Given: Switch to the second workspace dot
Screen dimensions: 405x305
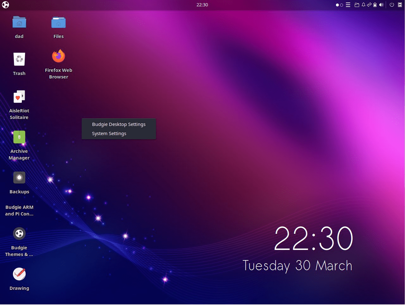Looking at the screenshot, I should (x=342, y=5).
